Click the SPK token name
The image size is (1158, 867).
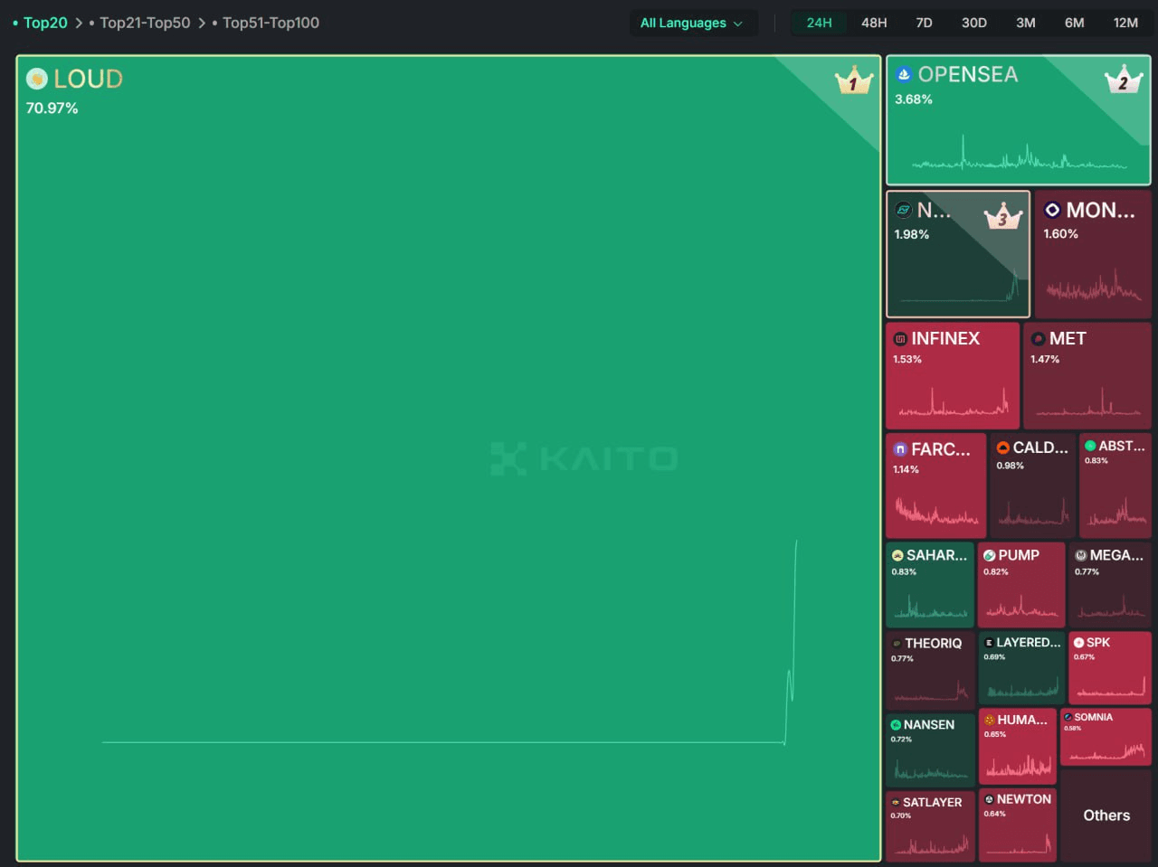(1098, 643)
